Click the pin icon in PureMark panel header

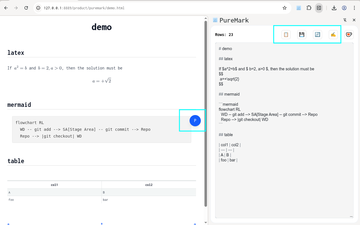click(345, 20)
